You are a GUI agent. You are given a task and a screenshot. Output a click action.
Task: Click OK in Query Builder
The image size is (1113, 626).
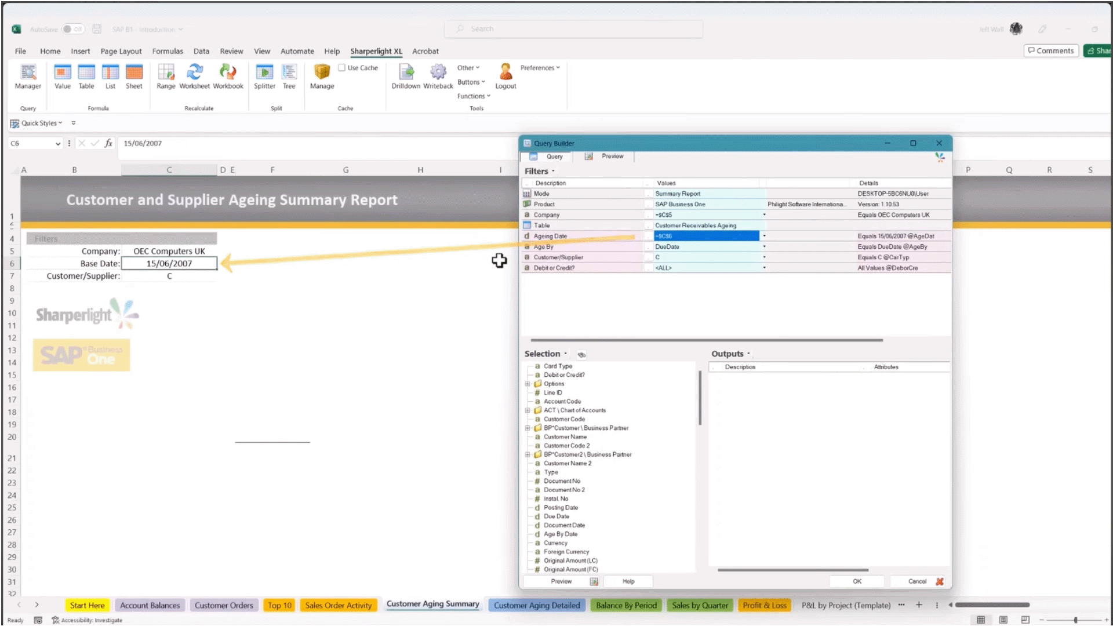(x=857, y=581)
